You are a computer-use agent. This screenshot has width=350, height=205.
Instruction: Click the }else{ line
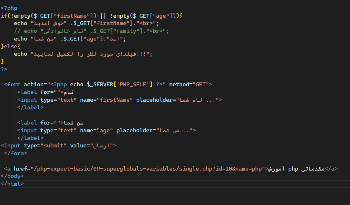tap(11, 46)
